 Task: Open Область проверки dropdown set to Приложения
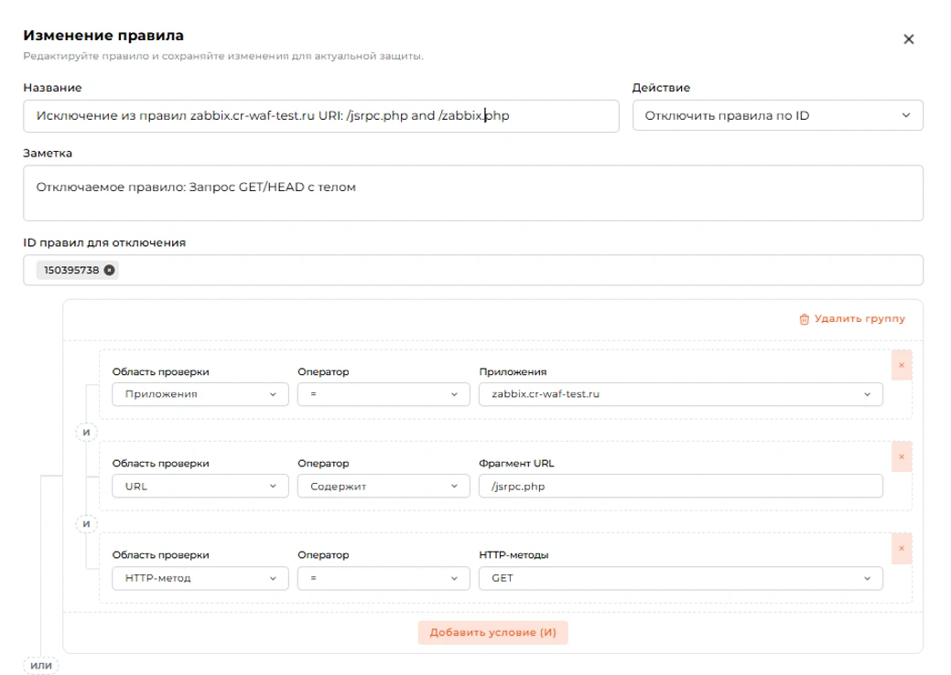(x=200, y=394)
